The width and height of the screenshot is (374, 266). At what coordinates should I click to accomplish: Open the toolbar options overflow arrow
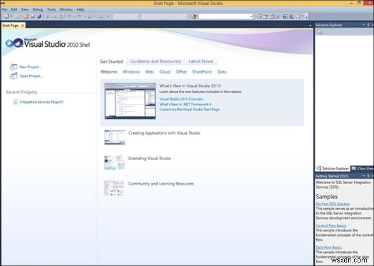pos(306,17)
